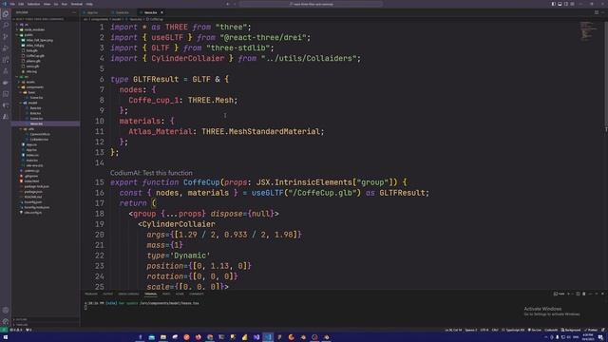608x342 pixels.
Task: Click TypeScript JSX language mode in status bar
Action: coord(513,330)
